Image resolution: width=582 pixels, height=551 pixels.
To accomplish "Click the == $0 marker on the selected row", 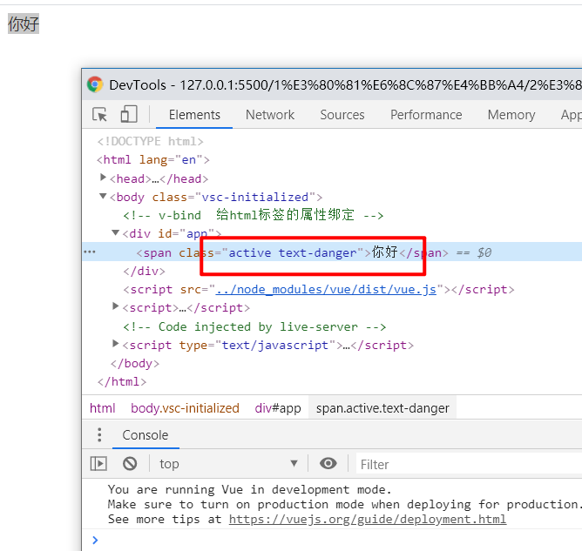I will [474, 252].
